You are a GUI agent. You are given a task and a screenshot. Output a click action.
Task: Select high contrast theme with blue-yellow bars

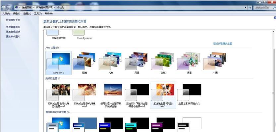pyautogui.click(x=111, y=125)
